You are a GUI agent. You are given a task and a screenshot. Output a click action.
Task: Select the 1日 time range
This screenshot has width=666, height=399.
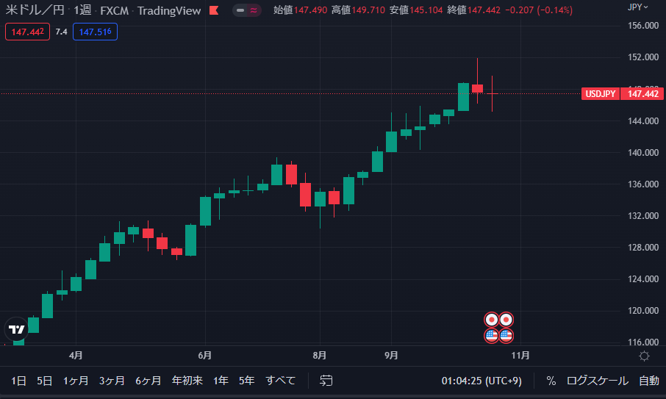[x=19, y=381]
